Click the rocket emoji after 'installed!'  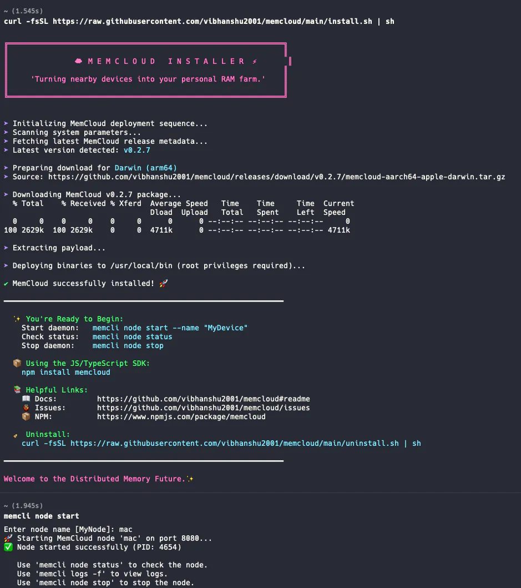[x=164, y=283]
